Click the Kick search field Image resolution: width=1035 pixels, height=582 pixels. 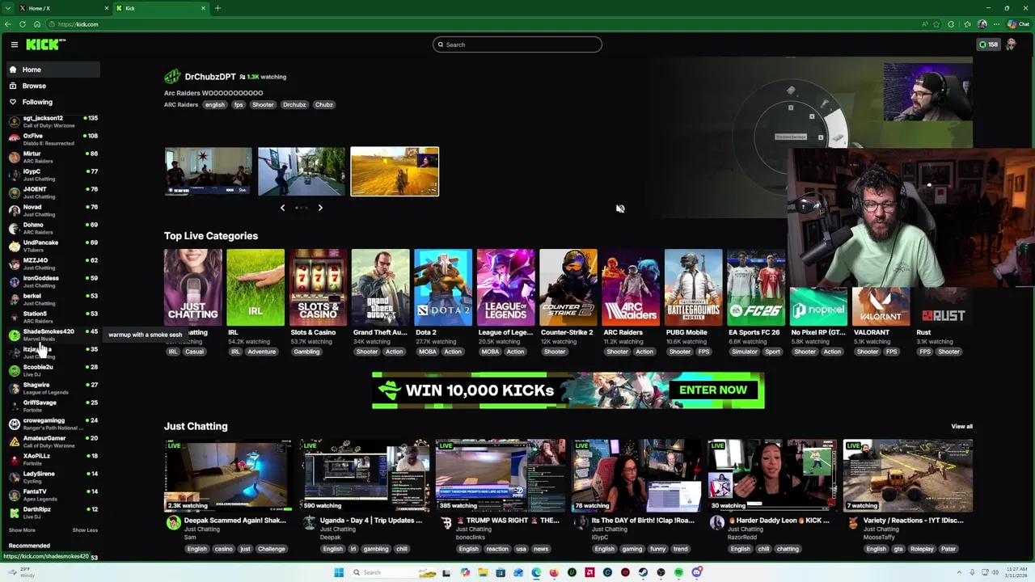[517, 44]
